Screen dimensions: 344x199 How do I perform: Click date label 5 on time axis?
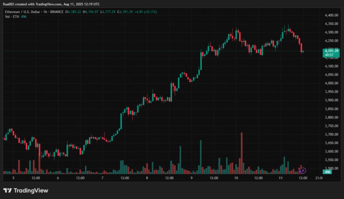coord(13,178)
